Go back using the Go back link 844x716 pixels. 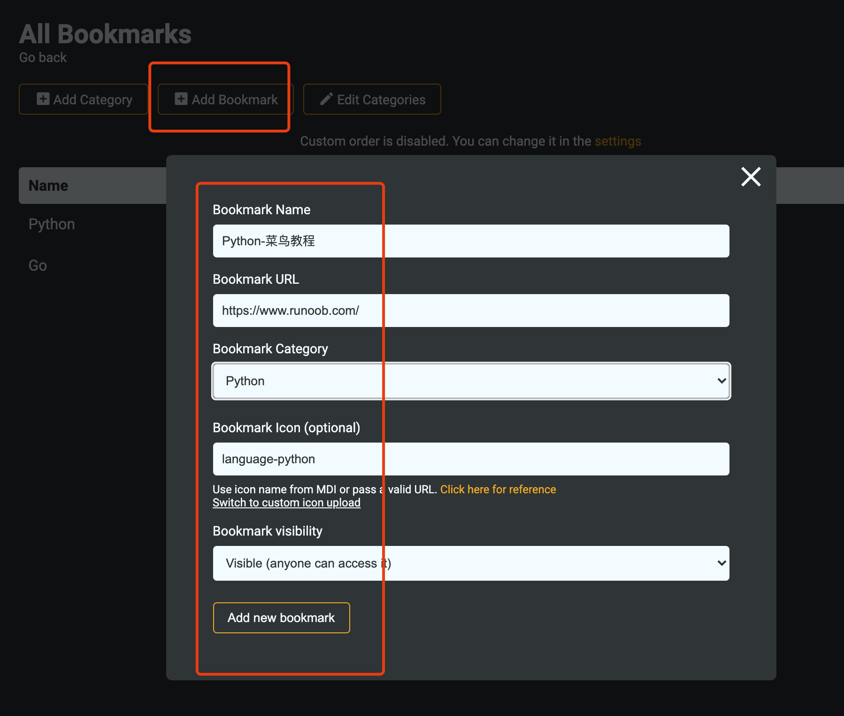pos(43,57)
